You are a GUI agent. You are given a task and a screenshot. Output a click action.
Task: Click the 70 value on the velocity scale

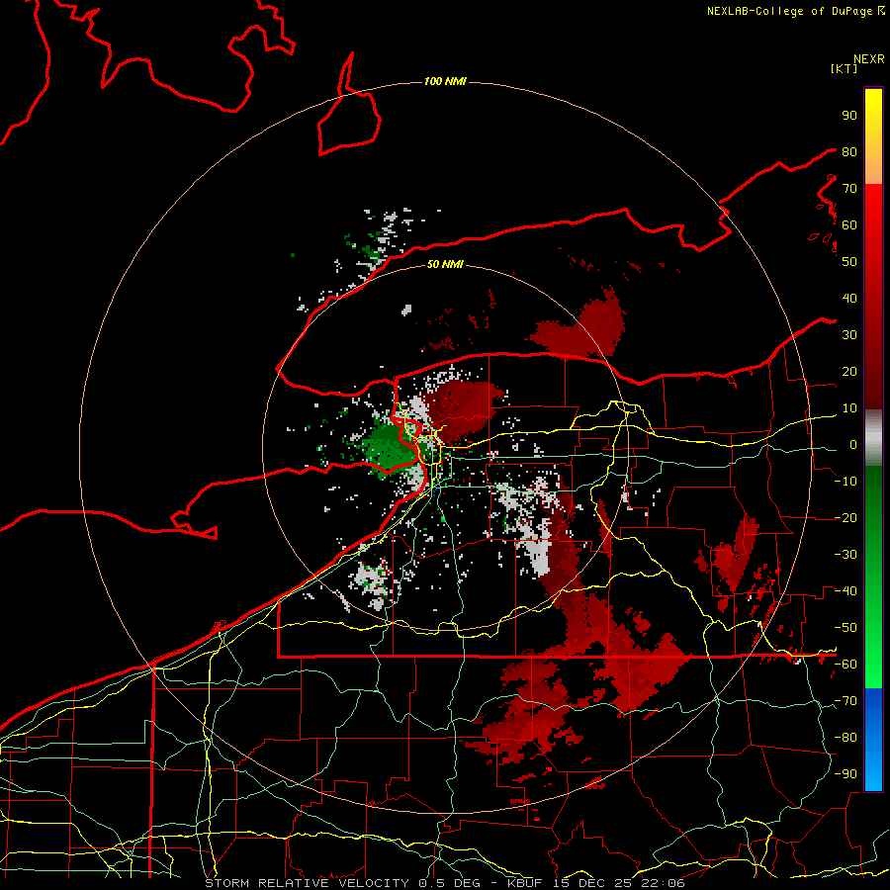[x=849, y=189]
